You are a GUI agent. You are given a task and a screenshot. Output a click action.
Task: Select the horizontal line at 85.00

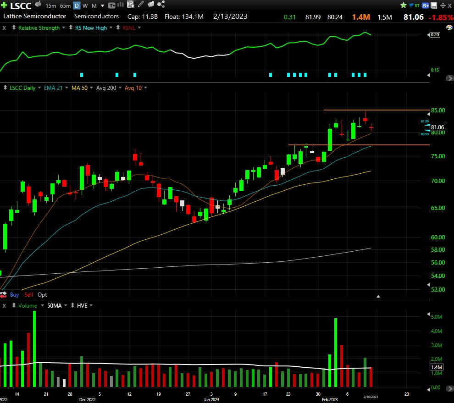coord(376,110)
